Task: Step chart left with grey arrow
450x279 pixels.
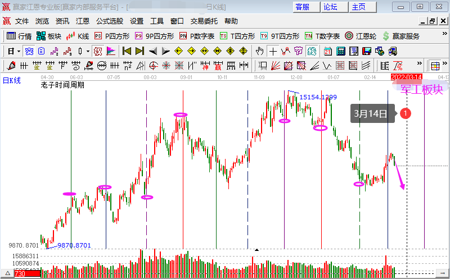Action: 153,51
